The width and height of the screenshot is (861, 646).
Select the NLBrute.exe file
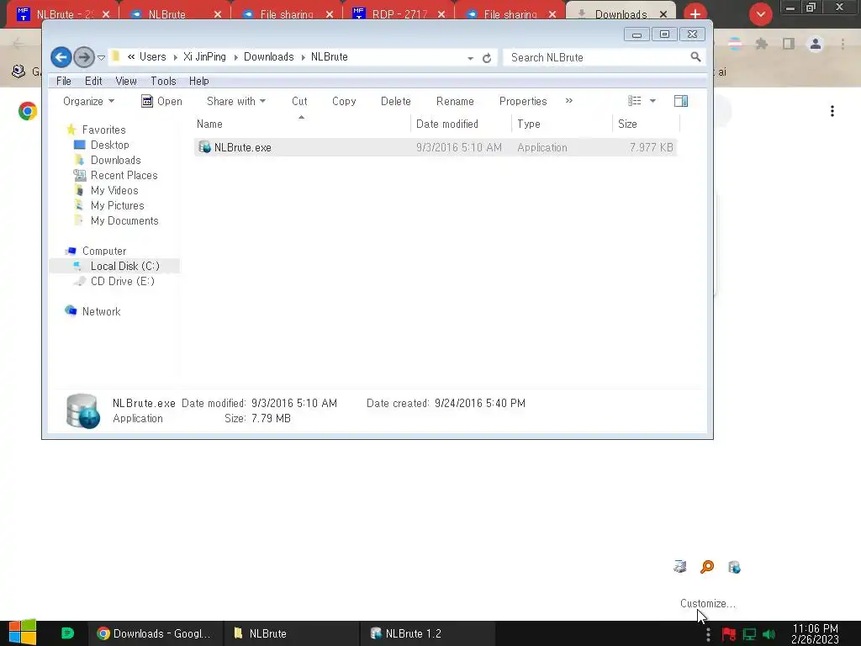pyautogui.click(x=436, y=147)
